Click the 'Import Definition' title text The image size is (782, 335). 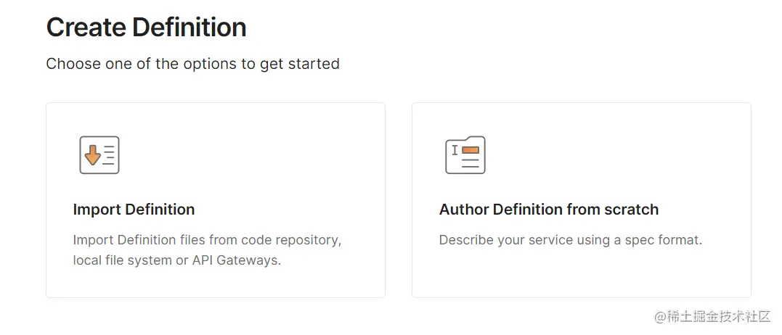pos(134,210)
